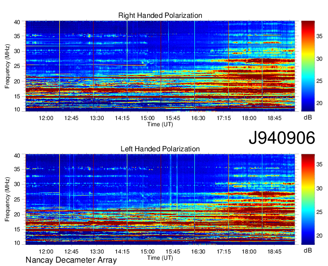Click the 18:45 tick of Left Handed plot
The height and width of the screenshot is (266, 328).
coord(274,252)
